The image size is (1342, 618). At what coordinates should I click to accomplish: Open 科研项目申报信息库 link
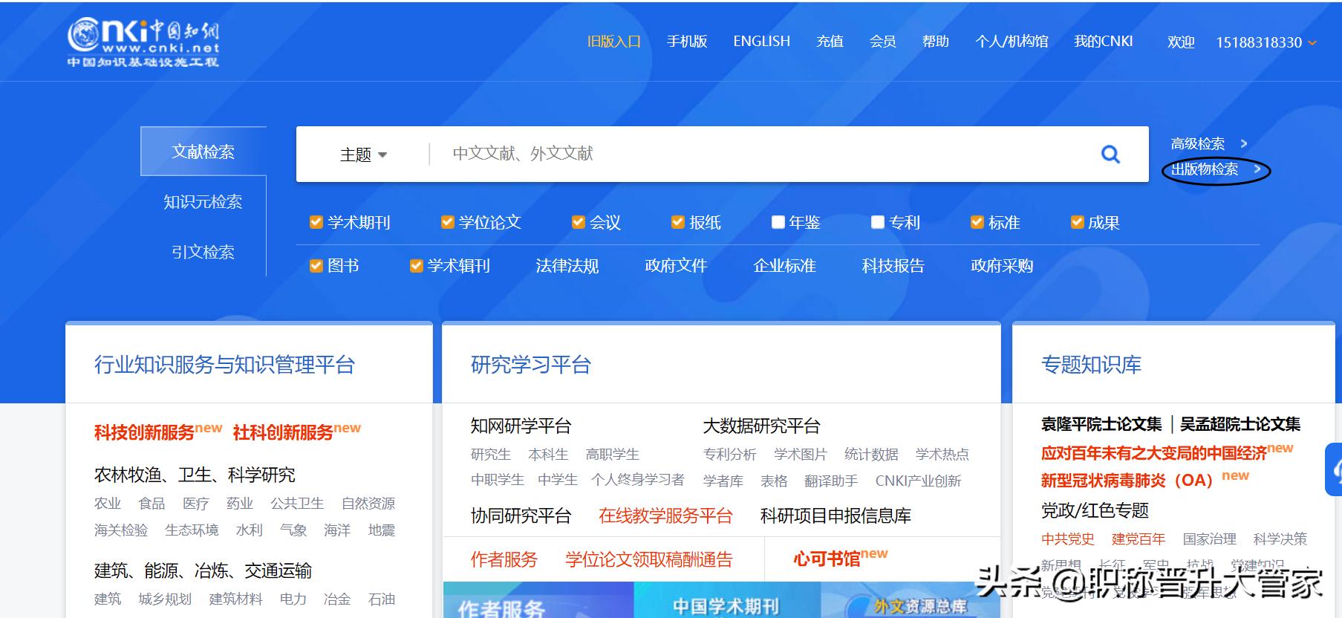tap(836, 515)
